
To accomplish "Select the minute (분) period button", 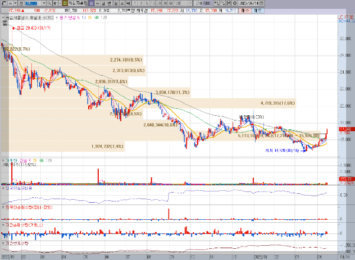I will coord(116,3).
